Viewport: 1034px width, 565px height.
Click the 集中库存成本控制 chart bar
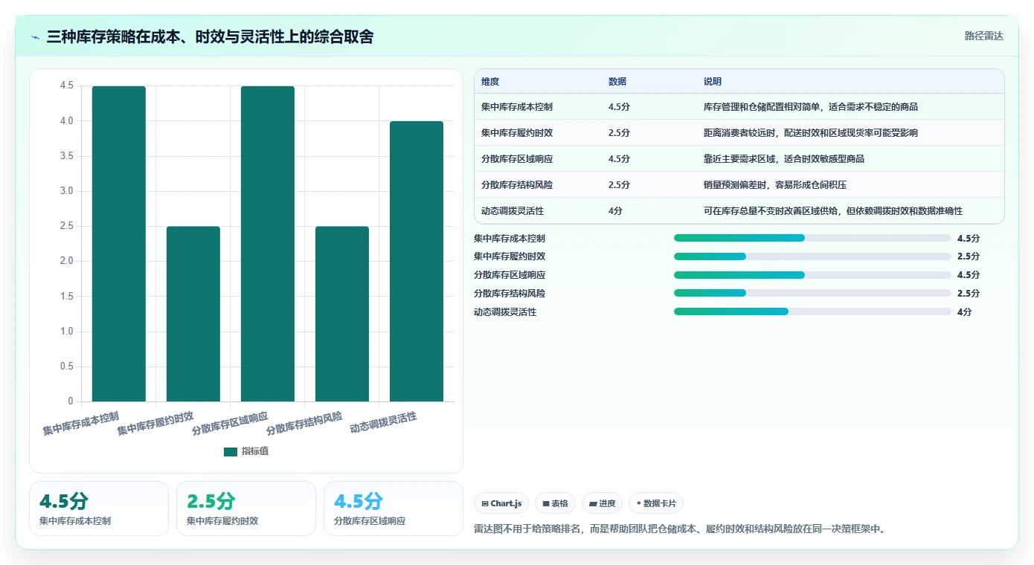119,244
